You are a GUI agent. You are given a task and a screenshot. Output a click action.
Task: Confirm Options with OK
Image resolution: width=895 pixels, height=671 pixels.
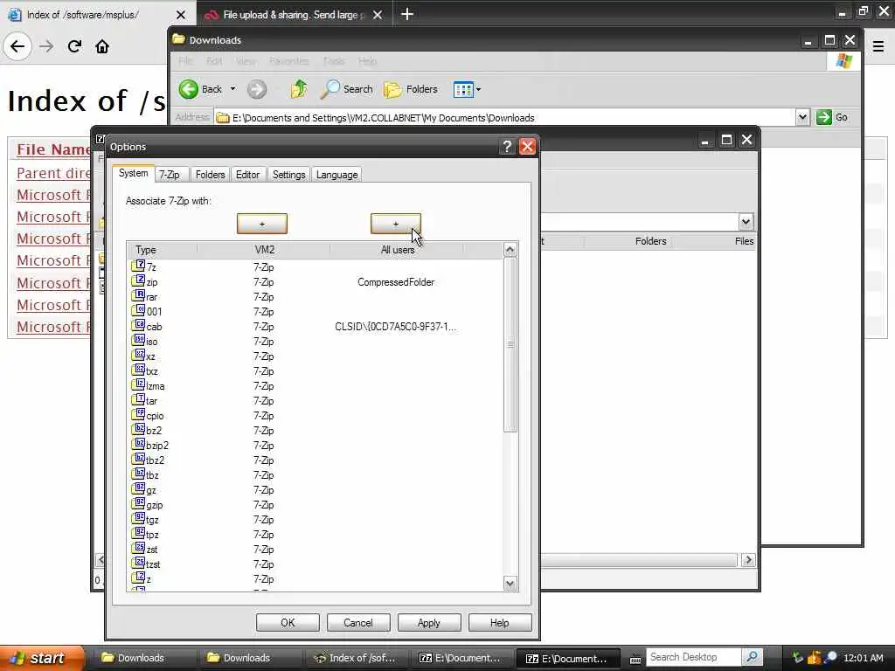click(288, 622)
